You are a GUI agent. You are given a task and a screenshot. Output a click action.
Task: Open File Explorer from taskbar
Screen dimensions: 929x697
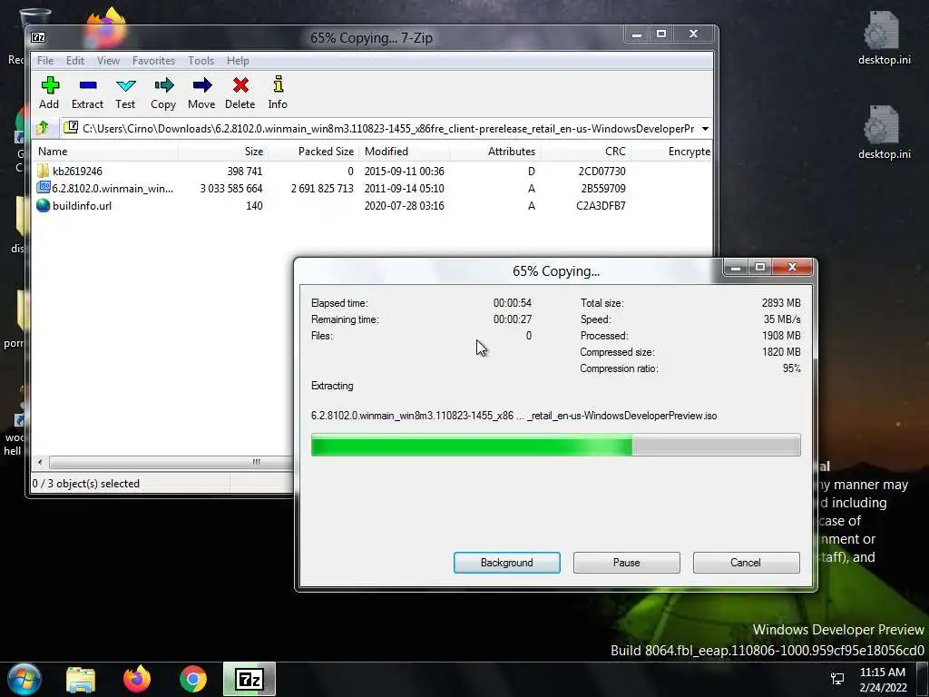81,680
